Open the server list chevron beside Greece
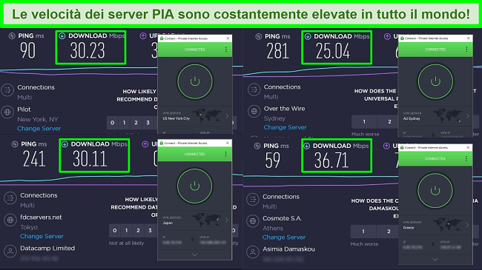This screenshot has width=482, height=270. (x=467, y=225)
